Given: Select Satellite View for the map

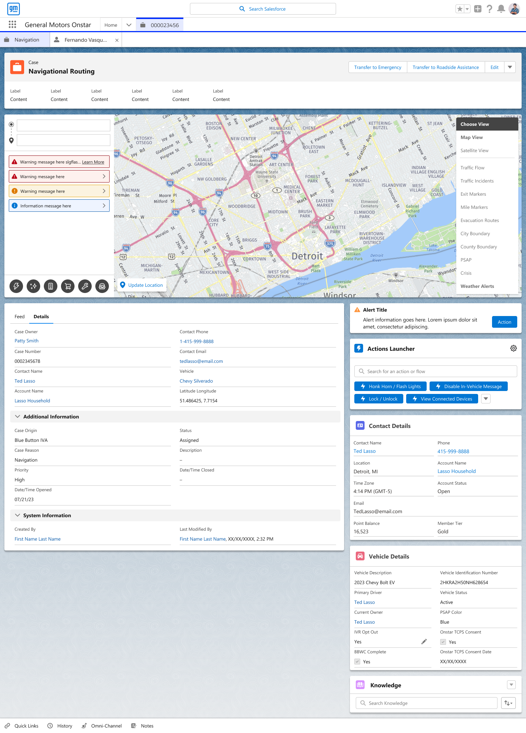Looking at the screenshot, I should (x=474, y=150).
